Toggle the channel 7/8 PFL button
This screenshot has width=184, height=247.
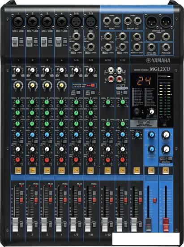(94, 225)
